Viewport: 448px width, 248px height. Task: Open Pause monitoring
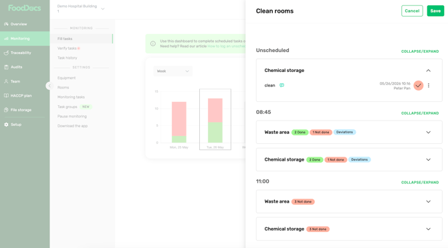coord(72,116)
